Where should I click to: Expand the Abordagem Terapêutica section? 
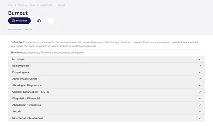(x=106, y=105)
